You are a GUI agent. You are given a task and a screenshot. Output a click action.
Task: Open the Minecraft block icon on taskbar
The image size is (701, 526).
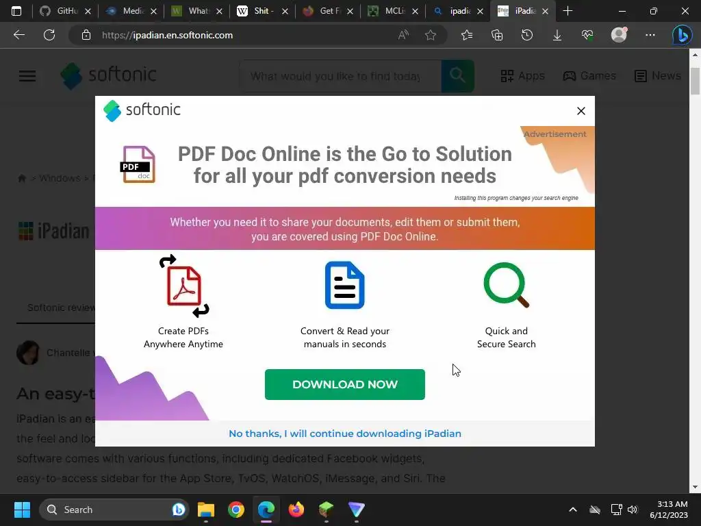point(327,510)
